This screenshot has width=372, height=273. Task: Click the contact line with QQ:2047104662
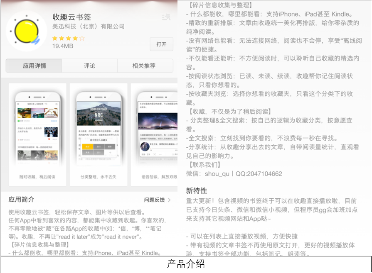[x=234, y=174]
